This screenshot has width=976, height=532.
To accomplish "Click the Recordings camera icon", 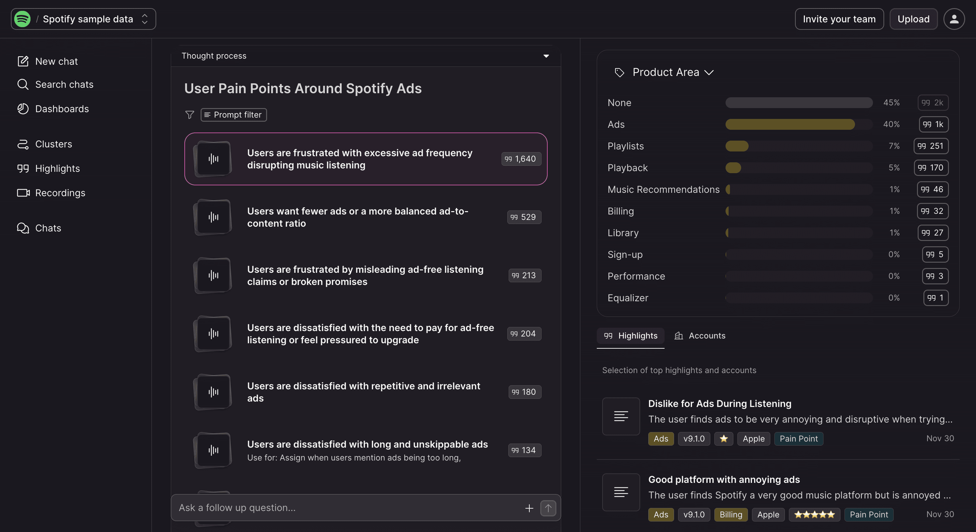I will [23, 193].
